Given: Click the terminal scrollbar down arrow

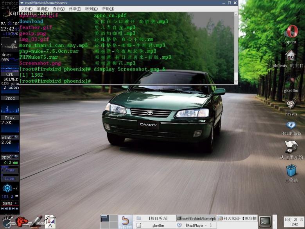Looking at the screenshot, I should [x=236, y=82].
